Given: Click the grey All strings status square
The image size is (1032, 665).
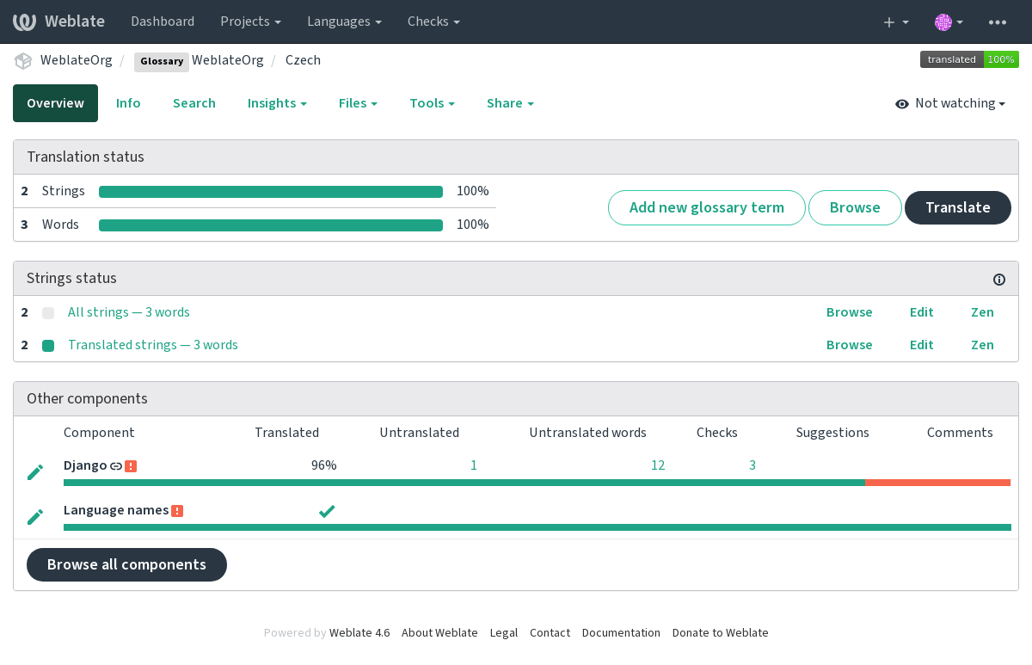Looking at the screenshot, I should [x=48, y=313].
